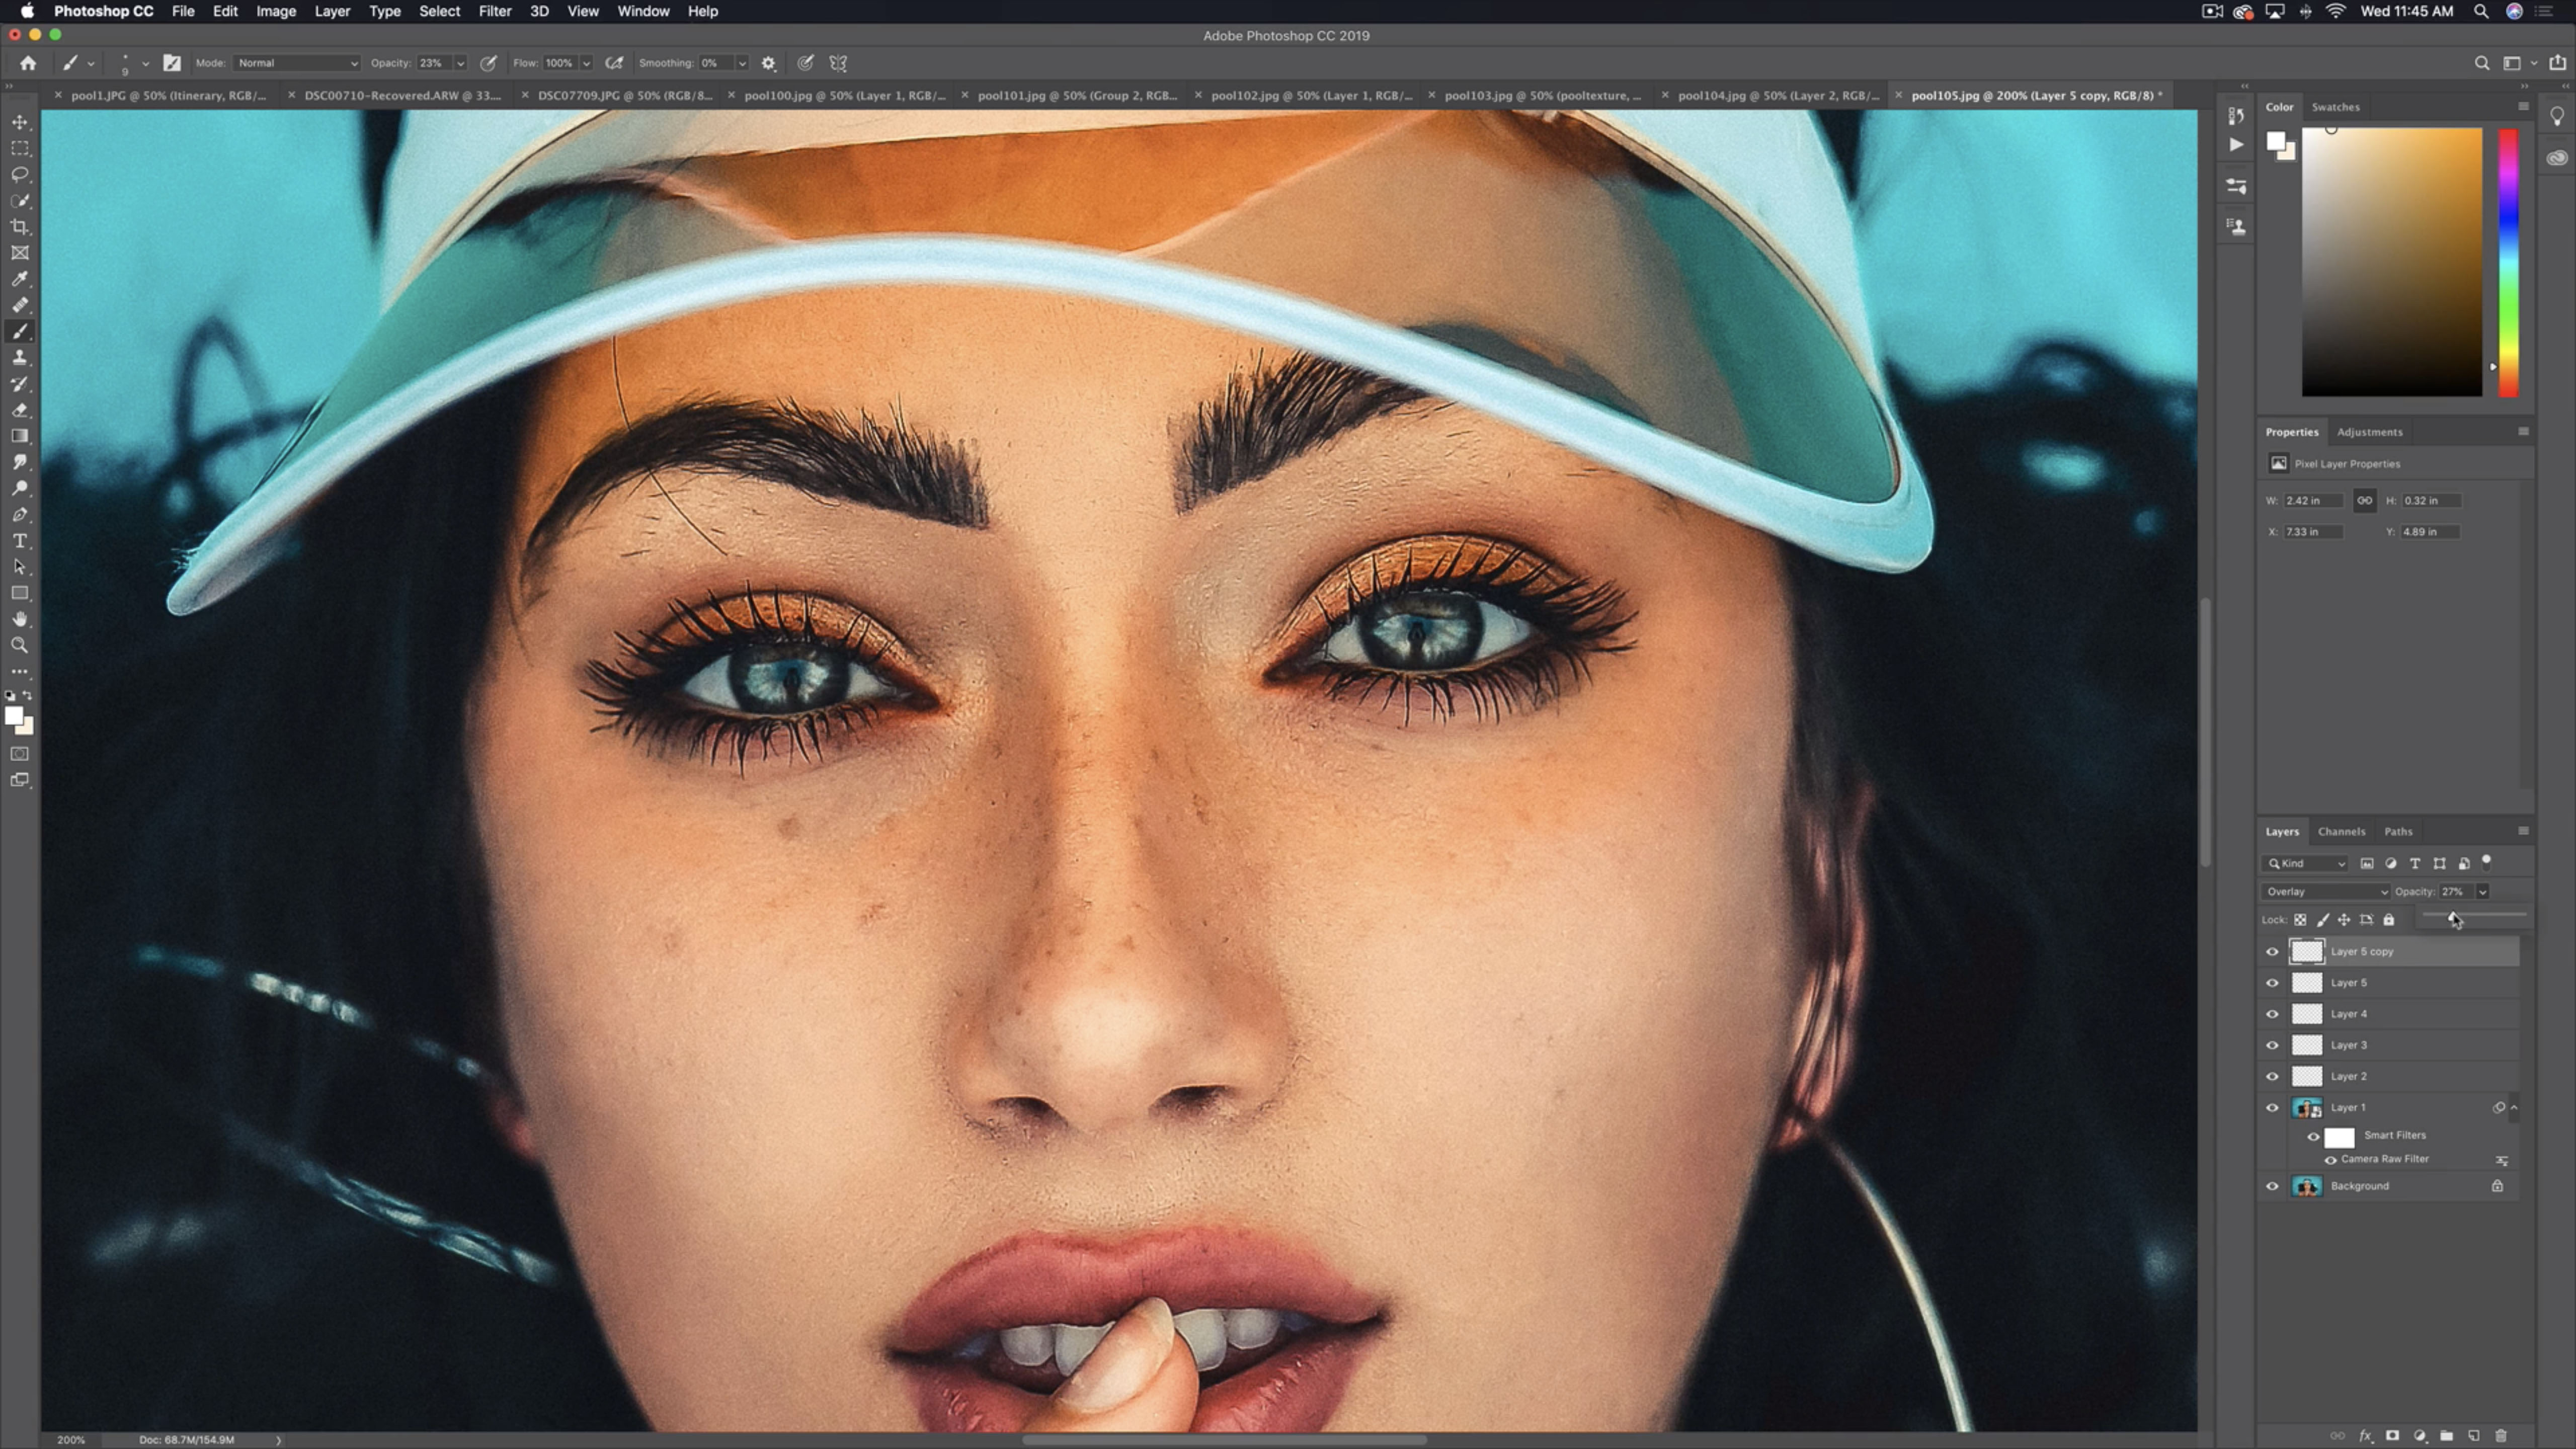Select the Dodge tool

click(20, 489)
